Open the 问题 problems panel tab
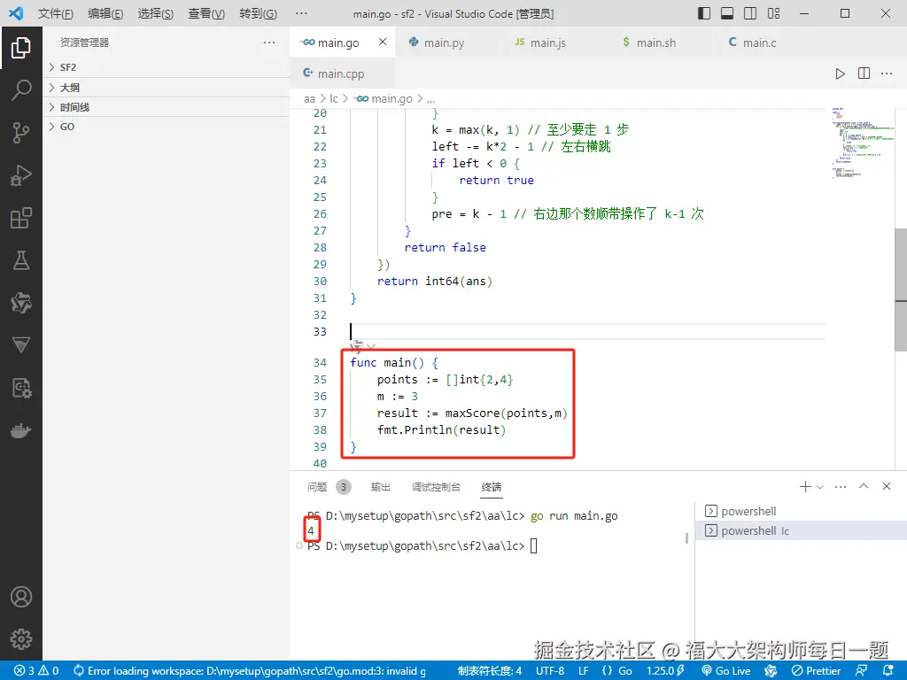This screenshot has width=907, height=680. coord(317,487)
